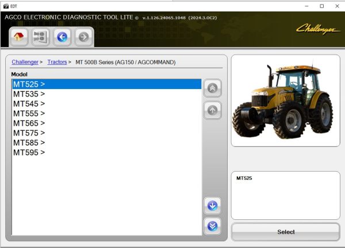Select the MT575 model row
The height and width of the screenshot is (248, 345).
(107, 133)
